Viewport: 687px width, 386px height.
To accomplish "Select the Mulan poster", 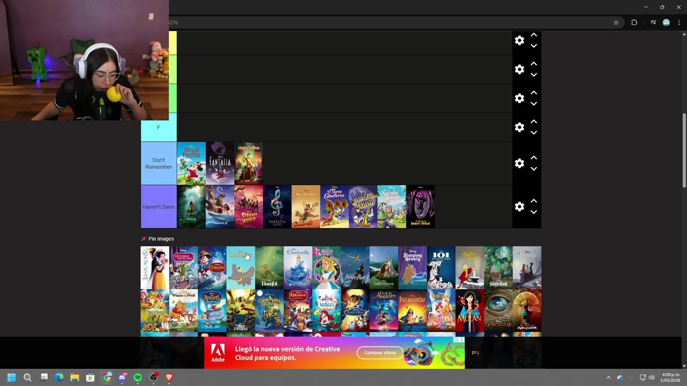I will click(470, 311).
